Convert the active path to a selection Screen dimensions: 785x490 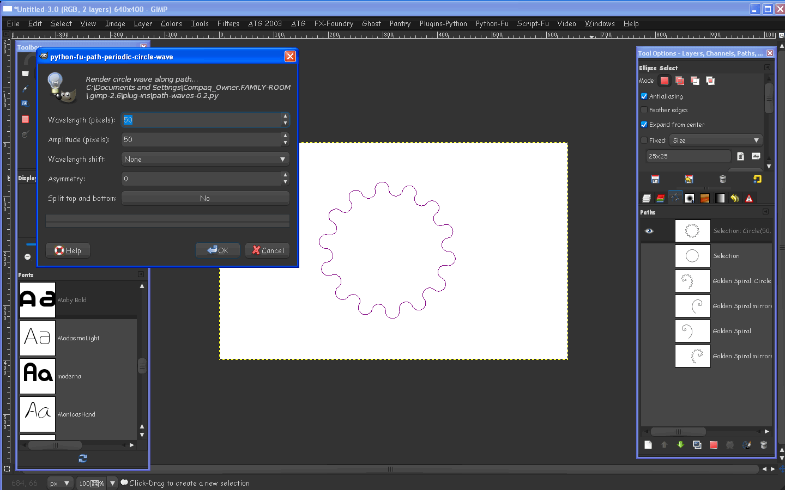[x=714, y=445]
